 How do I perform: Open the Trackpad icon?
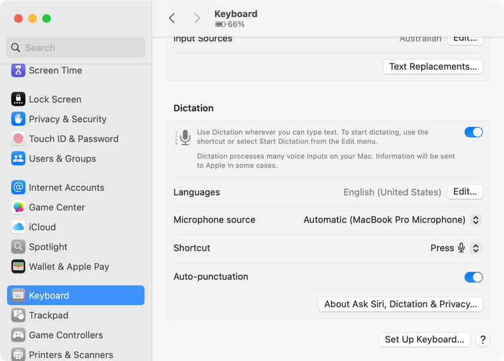pyautogui.click(x=18, y=315)
